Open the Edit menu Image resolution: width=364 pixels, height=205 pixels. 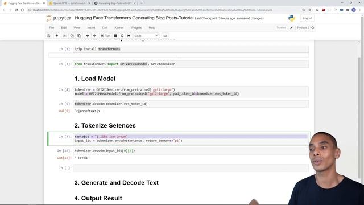(64, 28)
